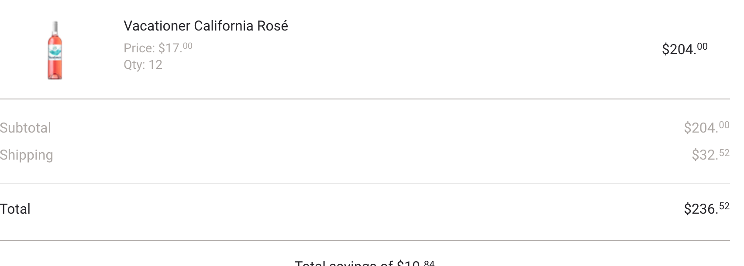Click the divider line below Total row
The width and height of the screenshot is (744, 266).
pos(365,240)
